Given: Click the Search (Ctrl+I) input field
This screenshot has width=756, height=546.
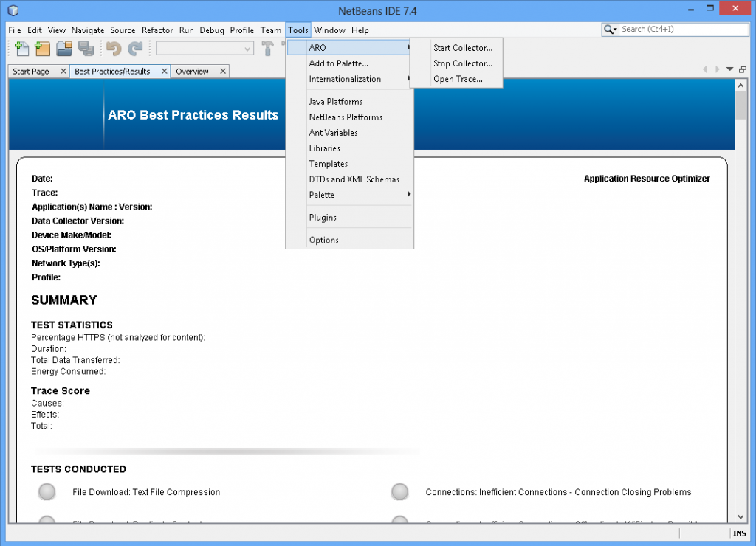Looking at the screenshot, I should pyautogui.click(x=683, y=30).
